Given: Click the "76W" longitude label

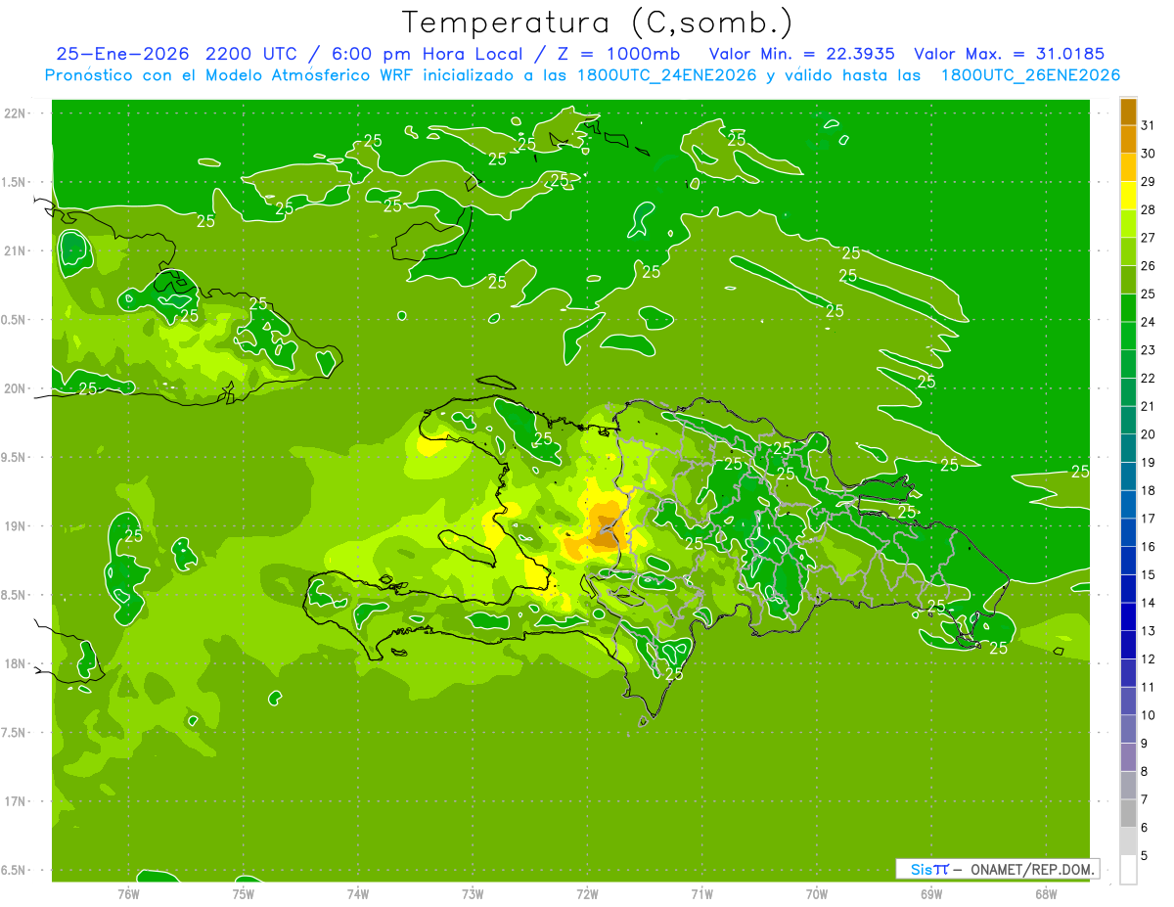Looking at the screenshot, I should (128, 893).
